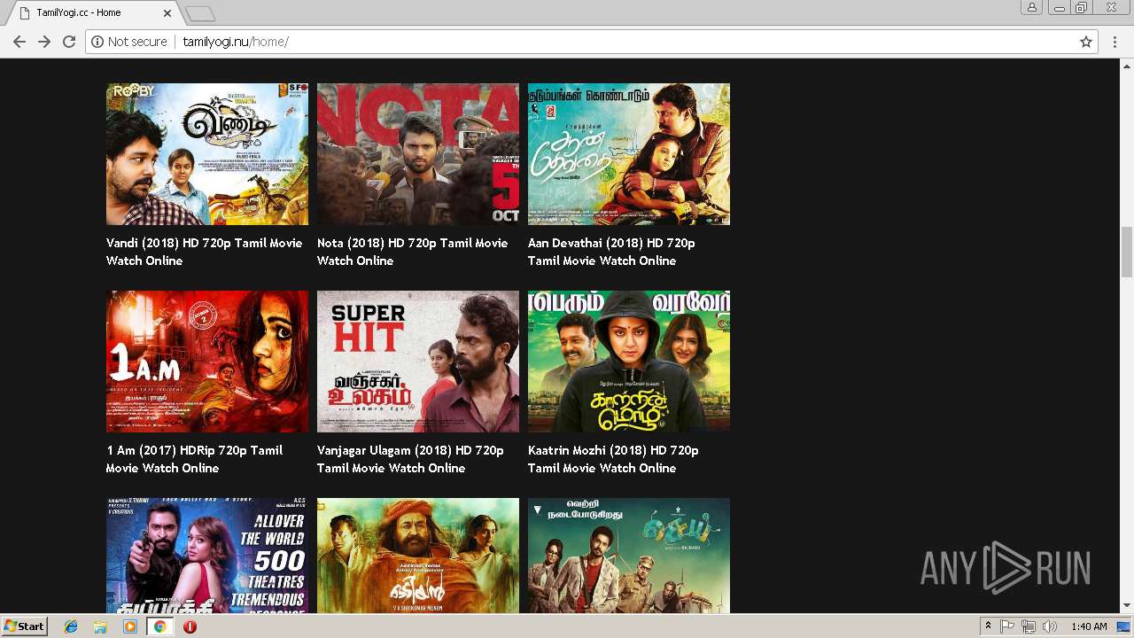Open Action Center flag icon
Image resolution: width=1134 pixels, height=638 pixels.
1007,626
